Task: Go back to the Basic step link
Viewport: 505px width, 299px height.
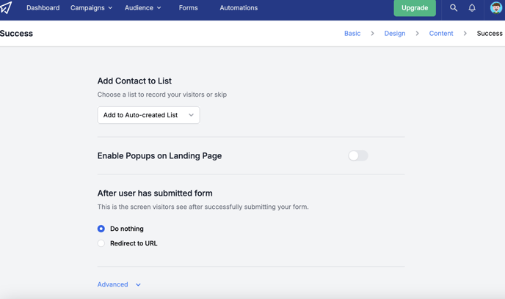Action: (352, 34)
